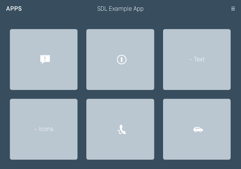Click the SDL Example App title
The width and height of the screenshot is (241, 169).
click(120, 9)
